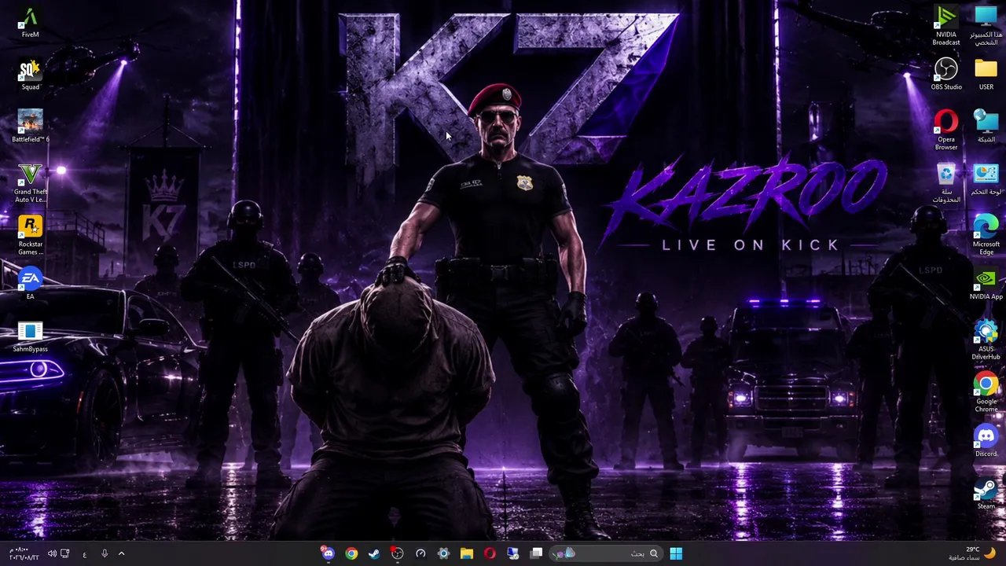Image resolution: width=1006 pixels, height=566 pixels.
Task: Select the Grand Theft Auto V desktop icon
Action: (x=30, y=183)
